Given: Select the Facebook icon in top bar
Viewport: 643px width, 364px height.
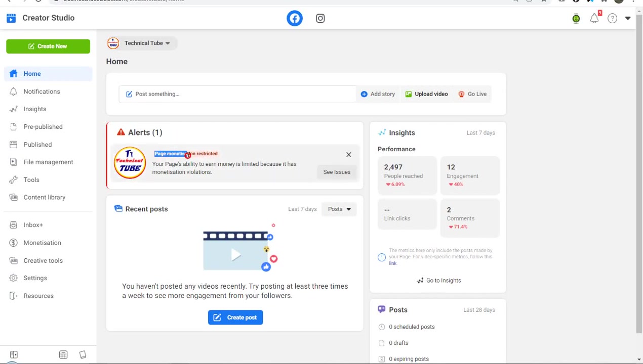Looking at the screenshot, I should pyautogui.click(x=294, y=18).
